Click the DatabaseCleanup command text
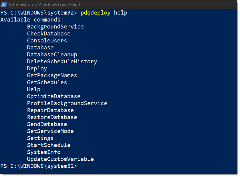Screen dimensions: 240x177 point(52,55)
